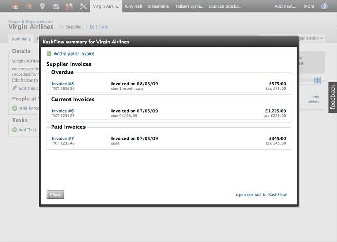Click the 'due 1 month ago' text
The width and height of the screenshot is (337, 242).
click(127, 88)
